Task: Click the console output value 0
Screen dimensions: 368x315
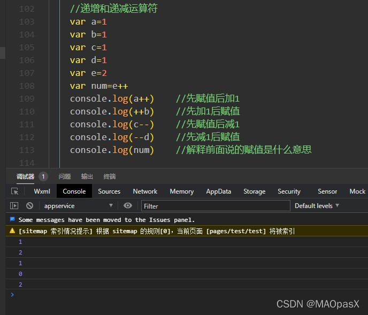Action: (20, 274)
